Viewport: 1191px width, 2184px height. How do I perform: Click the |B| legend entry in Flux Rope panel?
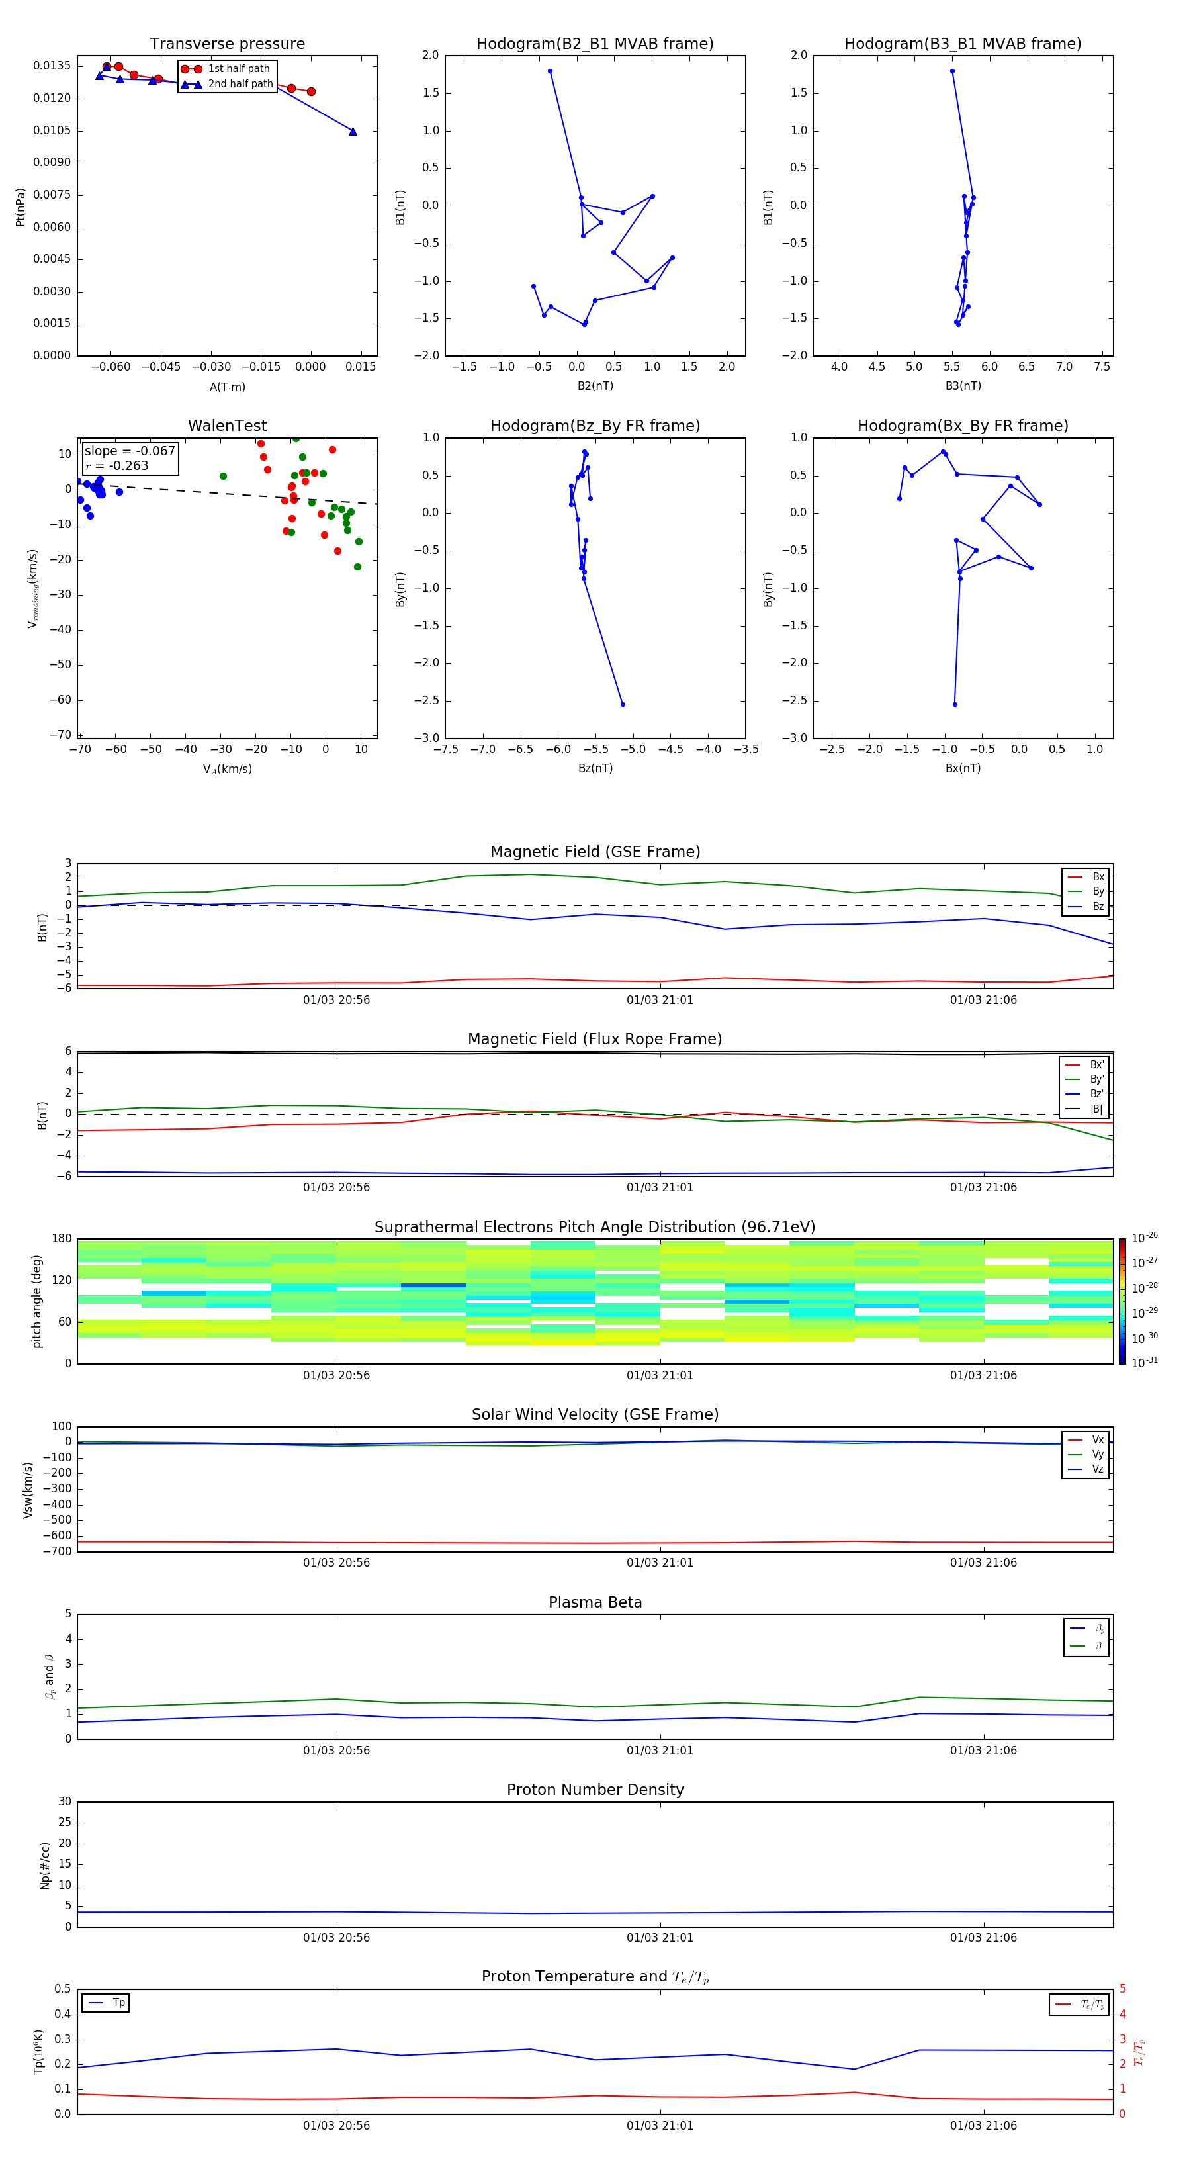[1085, 1109]
